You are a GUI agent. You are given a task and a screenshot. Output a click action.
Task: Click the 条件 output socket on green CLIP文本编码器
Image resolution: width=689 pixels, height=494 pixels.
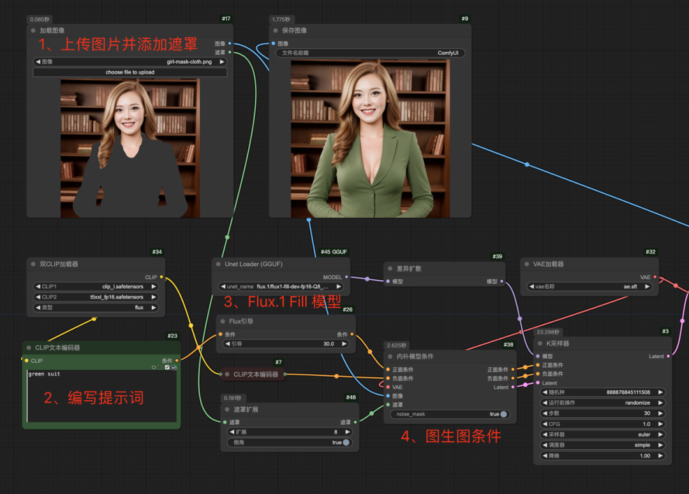click(x=177, y=361)
